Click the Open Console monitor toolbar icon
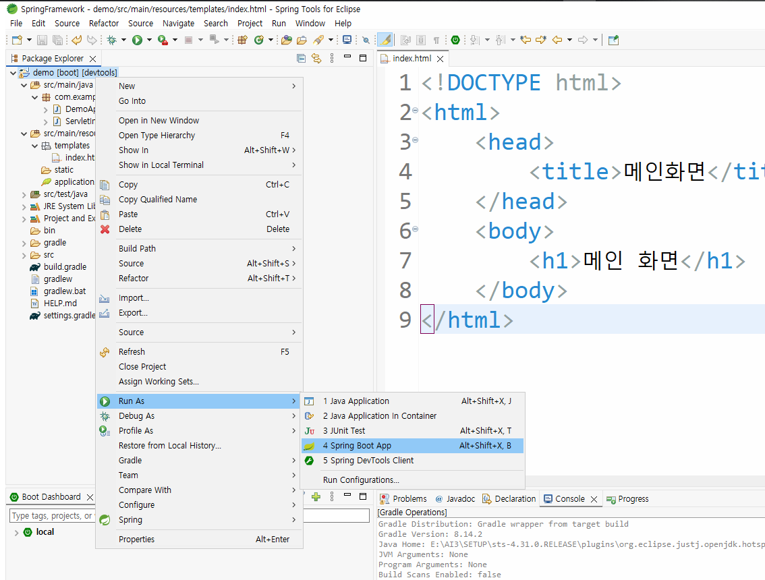 point(347,40)
